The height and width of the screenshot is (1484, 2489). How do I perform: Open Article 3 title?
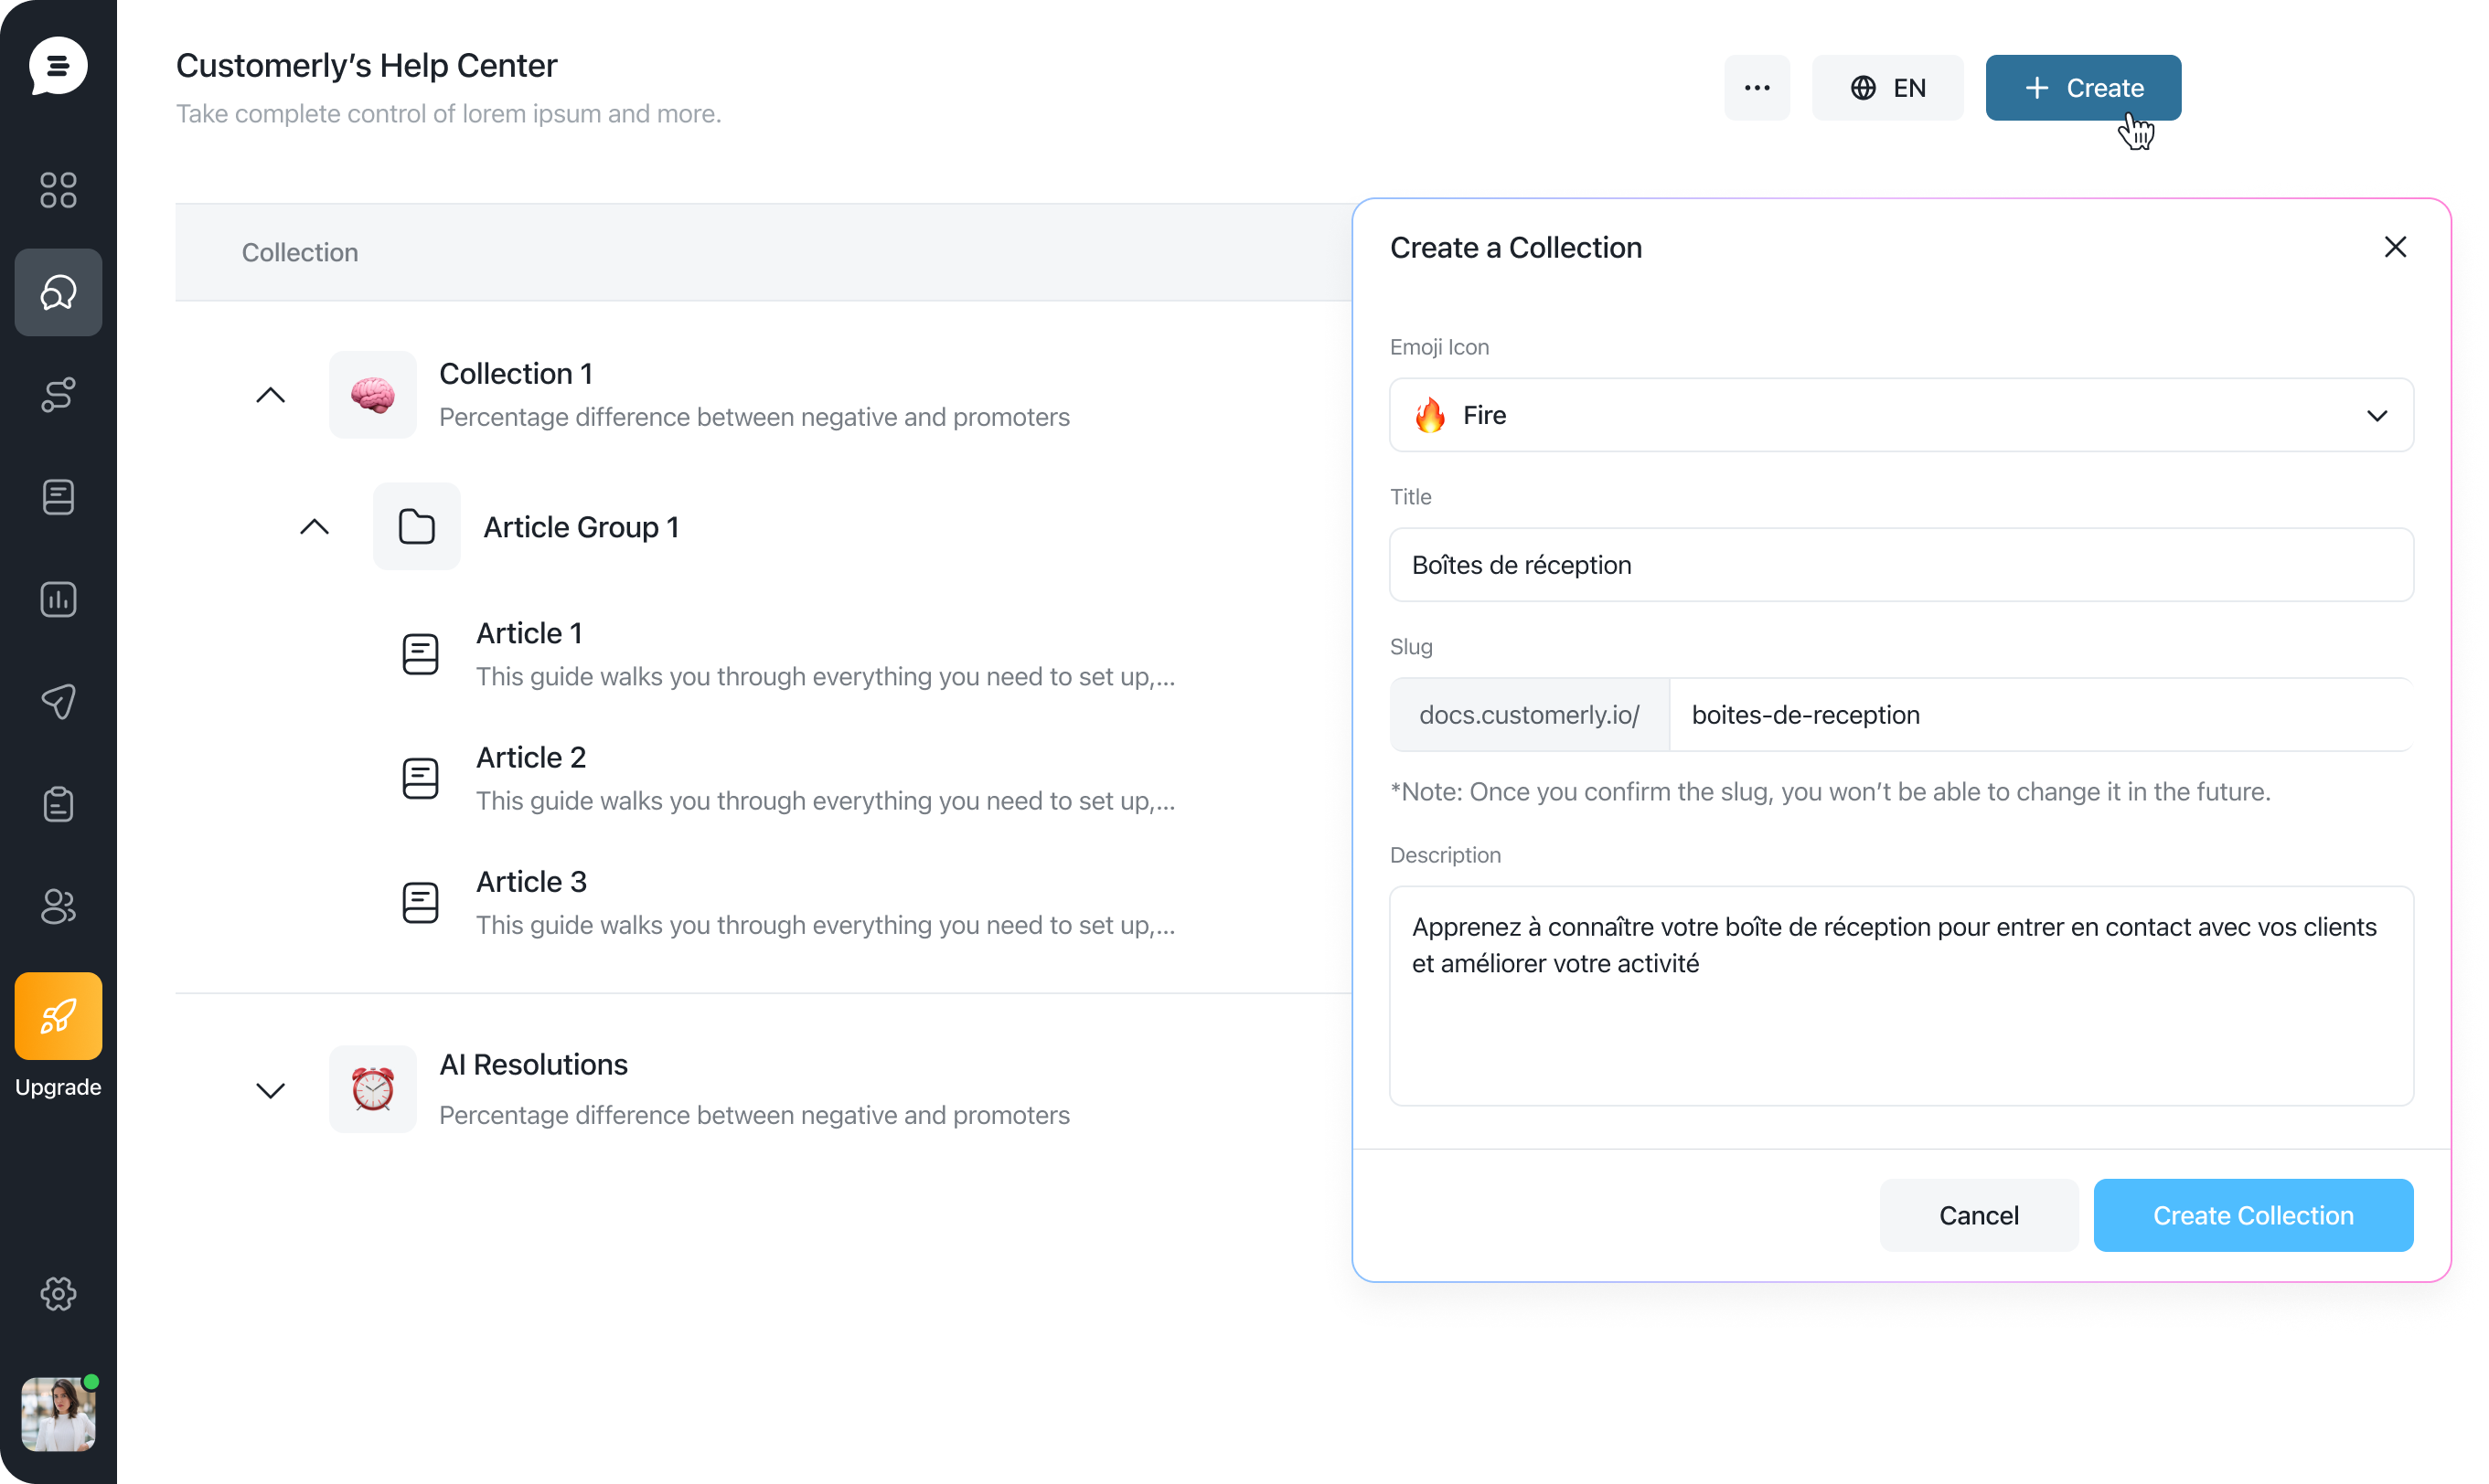(x=531, y=881)
